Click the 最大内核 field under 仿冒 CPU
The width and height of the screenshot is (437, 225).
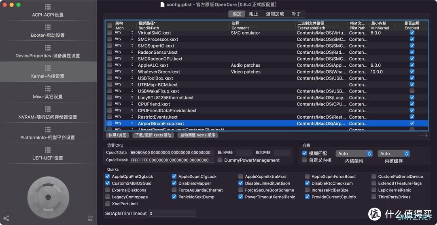point(282,152)
